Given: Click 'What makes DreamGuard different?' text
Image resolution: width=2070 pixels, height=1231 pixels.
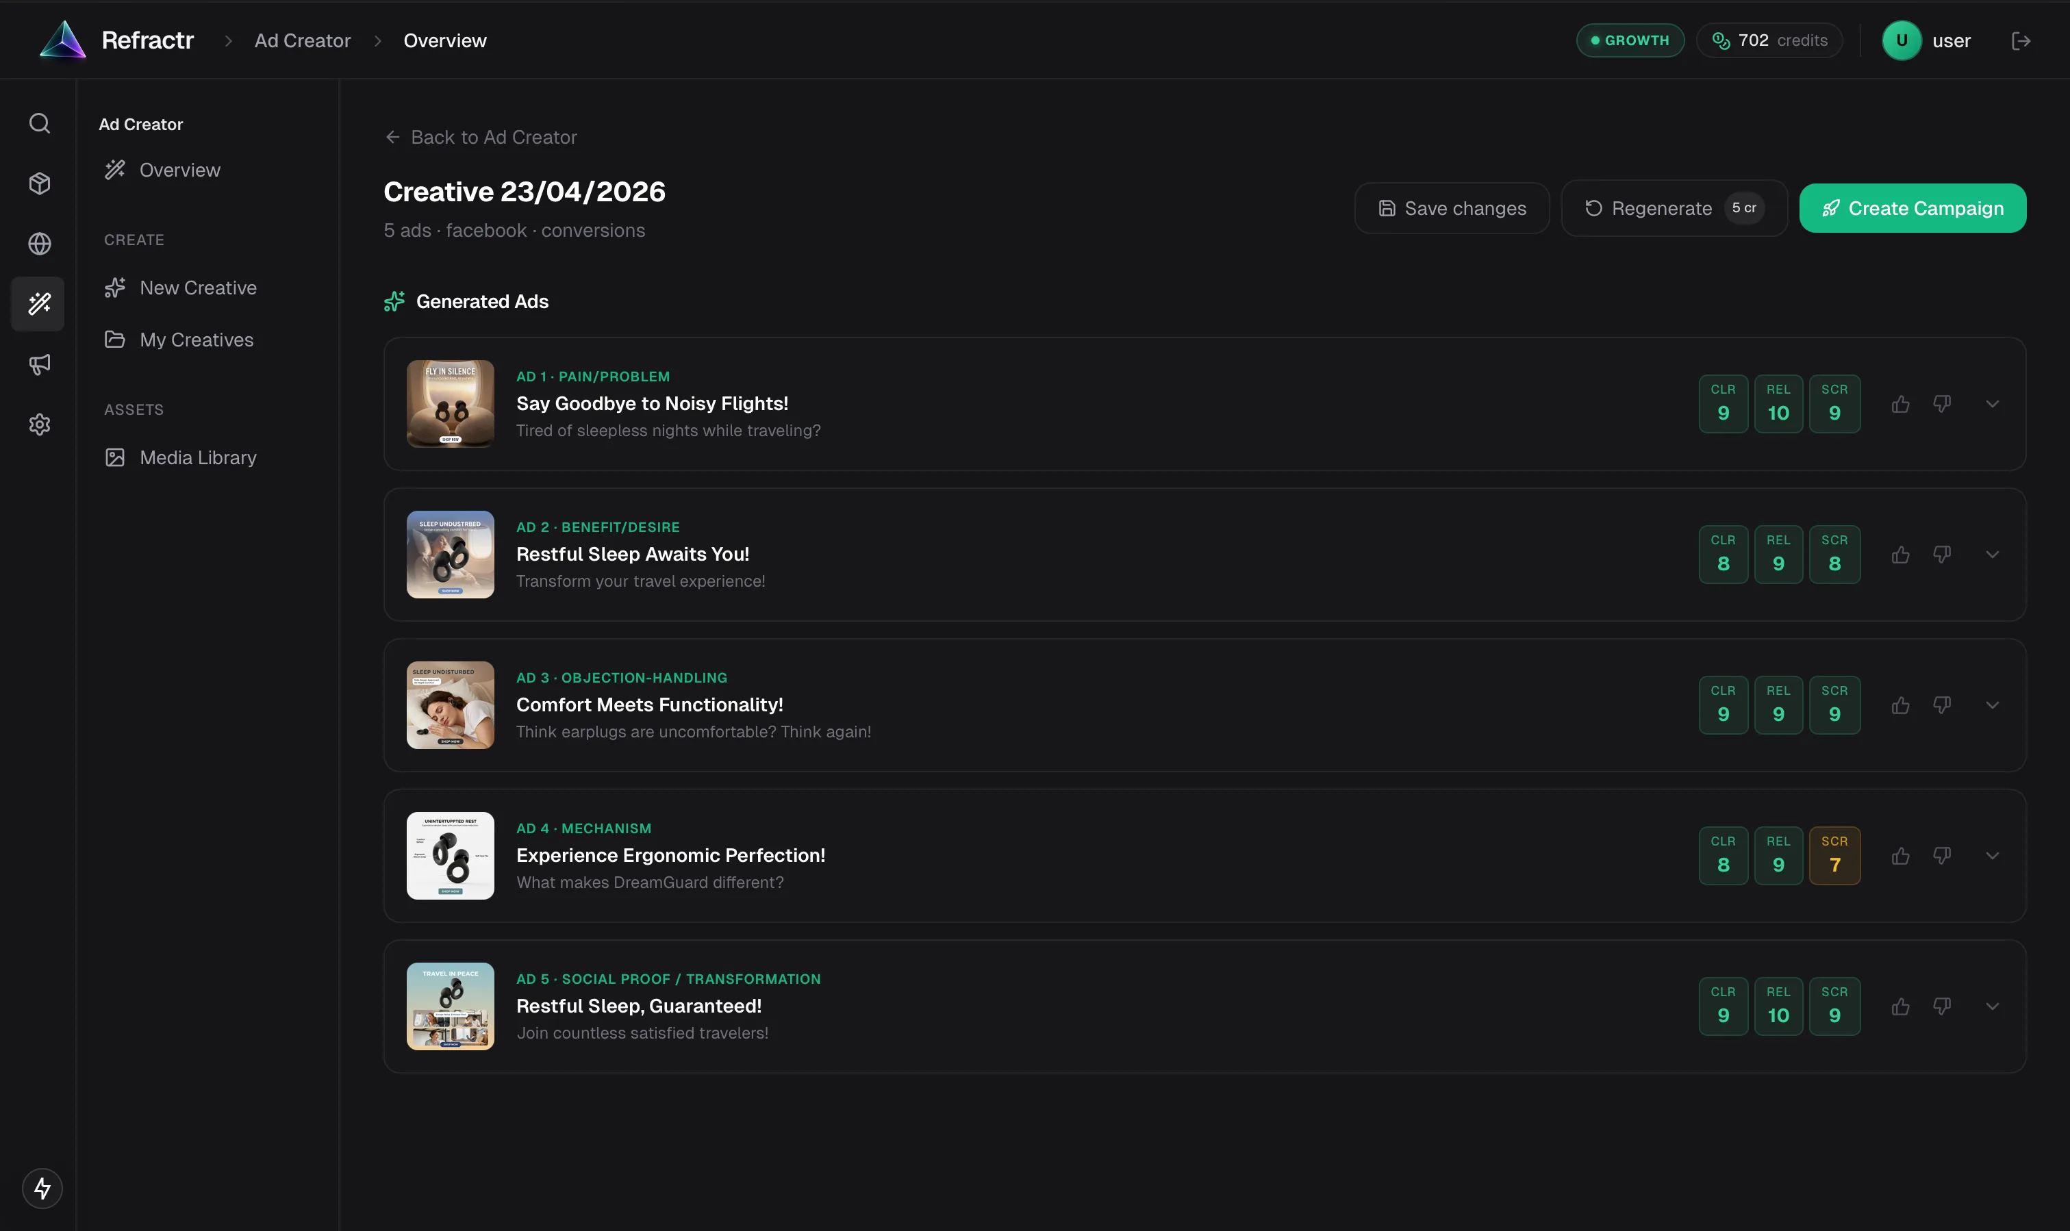Looking at the screenshot, I should (x=650, y=883).
